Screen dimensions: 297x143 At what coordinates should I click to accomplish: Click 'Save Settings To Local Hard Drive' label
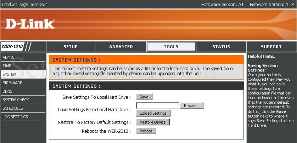pyautogui.click(x=97, y=97)
